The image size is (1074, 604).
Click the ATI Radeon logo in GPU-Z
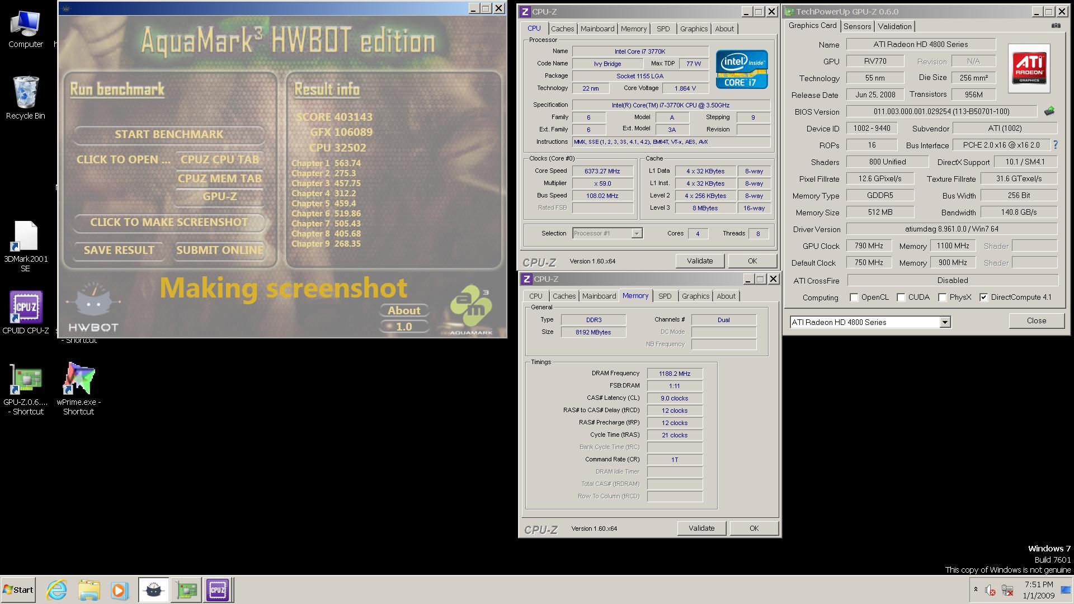pos(1029,68)
